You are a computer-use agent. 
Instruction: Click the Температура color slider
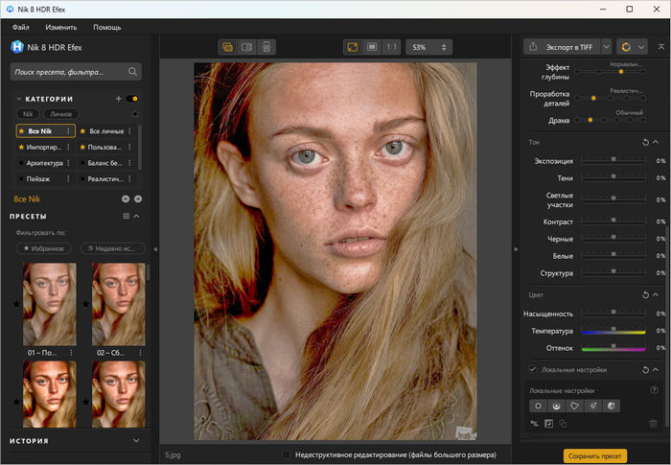613,332
